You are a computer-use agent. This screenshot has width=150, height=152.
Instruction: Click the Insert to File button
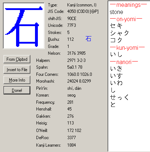tap(17, 70)
